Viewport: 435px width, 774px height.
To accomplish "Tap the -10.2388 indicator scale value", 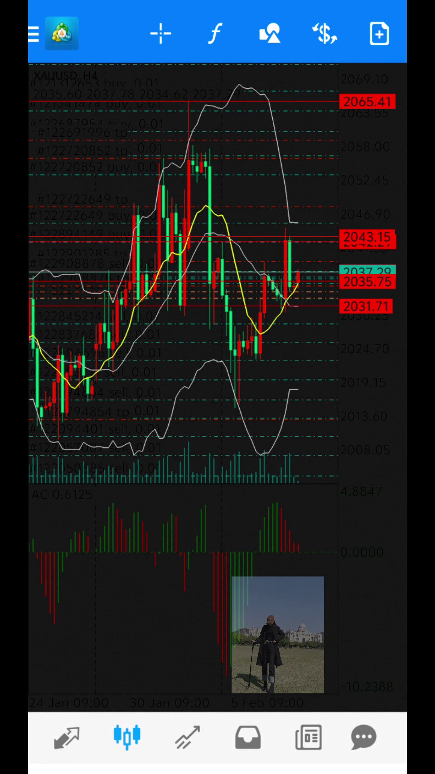I will [x=367, y=687].
